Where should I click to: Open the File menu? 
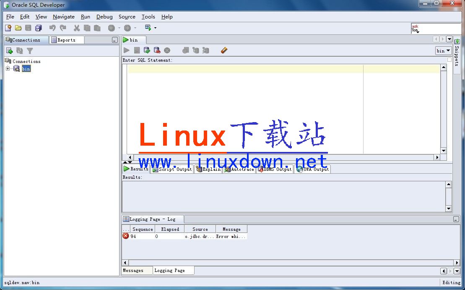point(10,17)
